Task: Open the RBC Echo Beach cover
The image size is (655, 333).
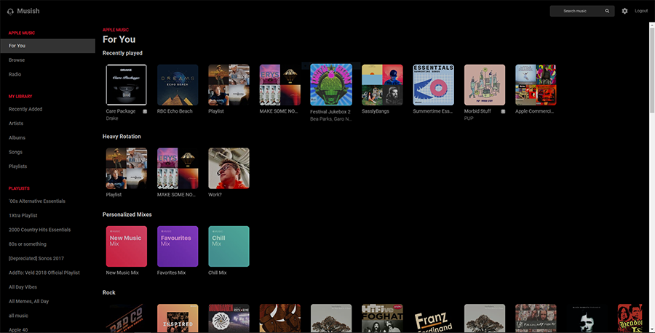Action: tap(178, 85)
